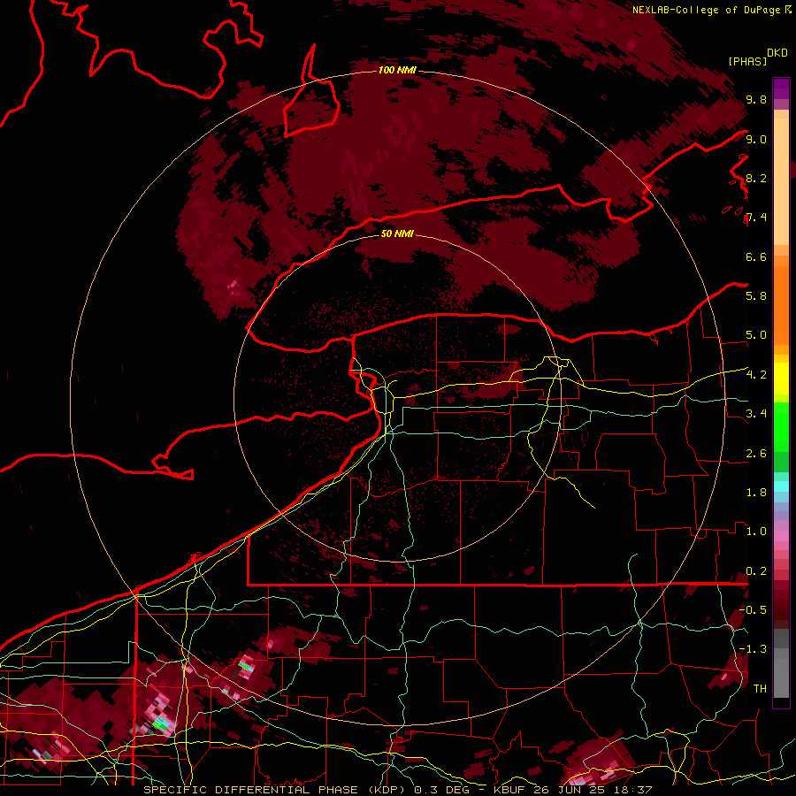The height and width of the screenshot is (796, 796).
Task: Pick the yellow segment of the color scale
Action: pyautogui.click(x=781, y=379)
